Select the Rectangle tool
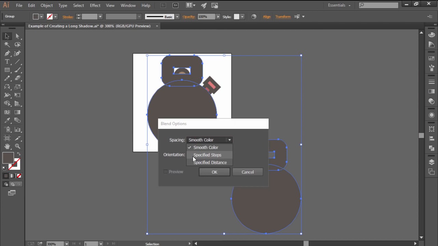The height and width of the screenshot is (246, 438). click(7, 70)
